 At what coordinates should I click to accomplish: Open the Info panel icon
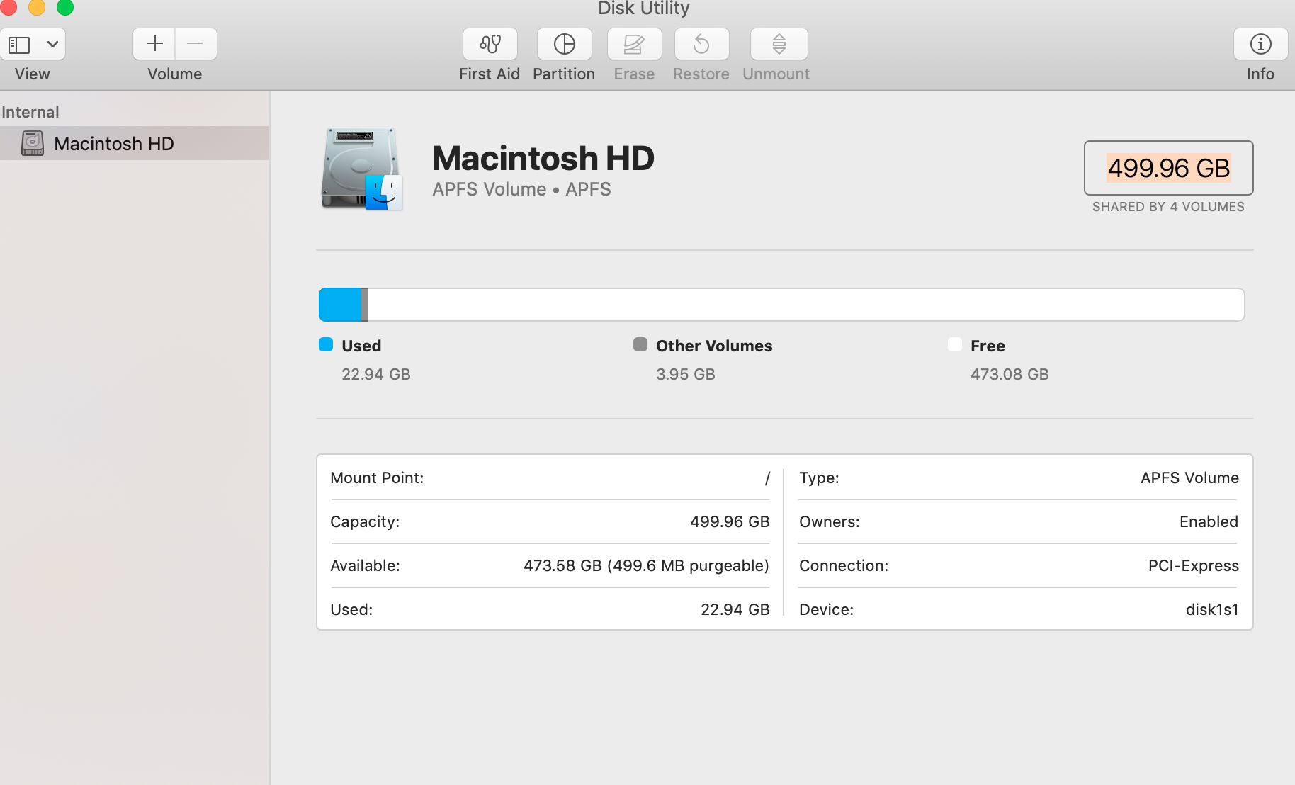click(x=1261, y=44)
